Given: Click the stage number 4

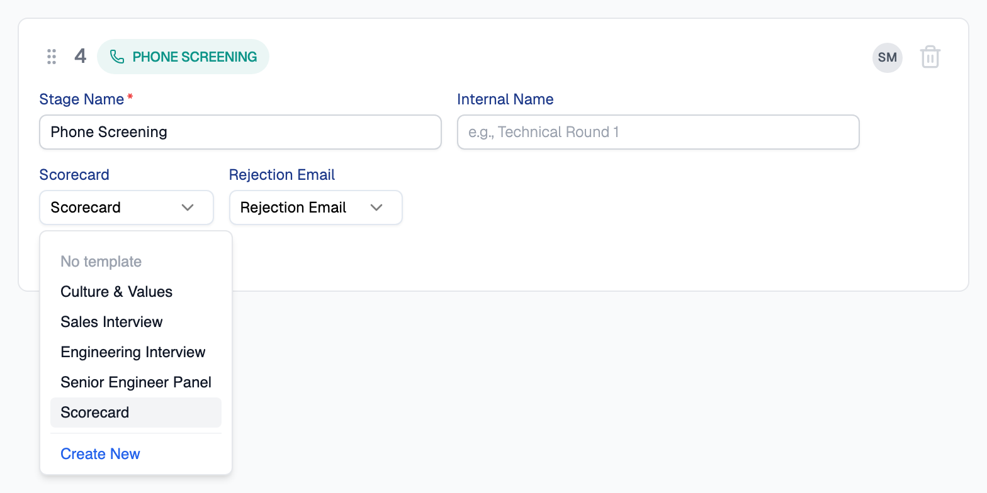Looking at the screenshot, I should [x=80, y=57].
